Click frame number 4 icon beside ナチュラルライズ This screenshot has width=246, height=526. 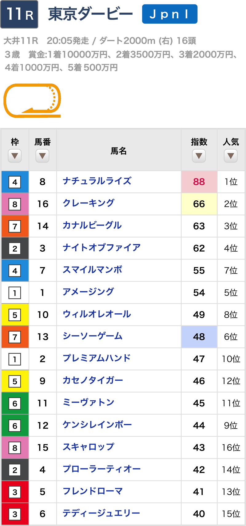pos(15,182)
